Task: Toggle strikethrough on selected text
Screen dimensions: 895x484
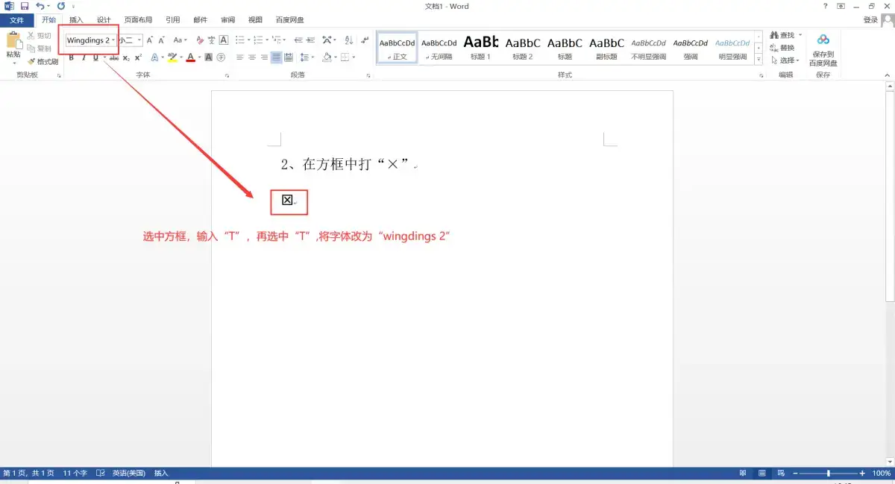Action: click(115, 57)
